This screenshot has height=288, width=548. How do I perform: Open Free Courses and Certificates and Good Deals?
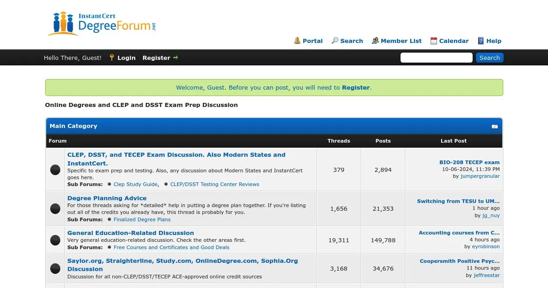pos(172,247)
